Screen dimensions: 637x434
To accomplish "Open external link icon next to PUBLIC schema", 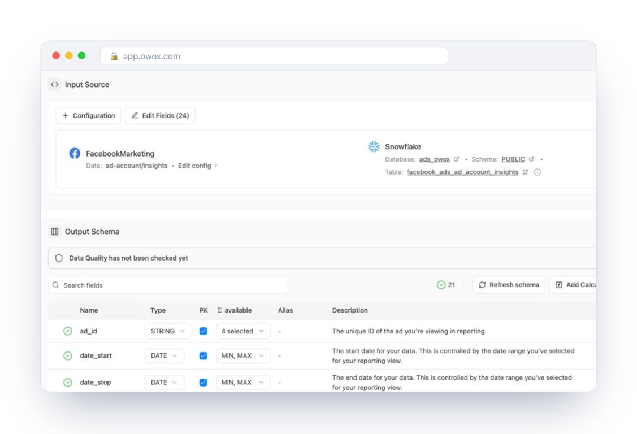I will click(531, 159).
